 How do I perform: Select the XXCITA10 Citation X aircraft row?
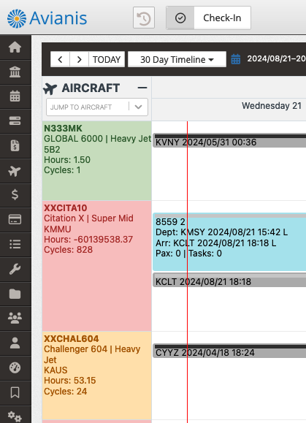click(97, 266)
